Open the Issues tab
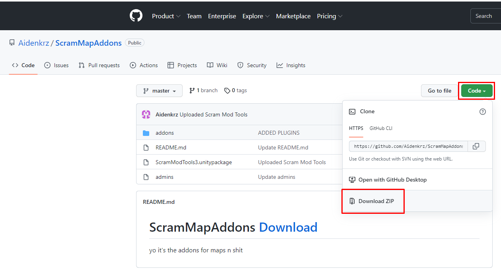 (56, 65)
